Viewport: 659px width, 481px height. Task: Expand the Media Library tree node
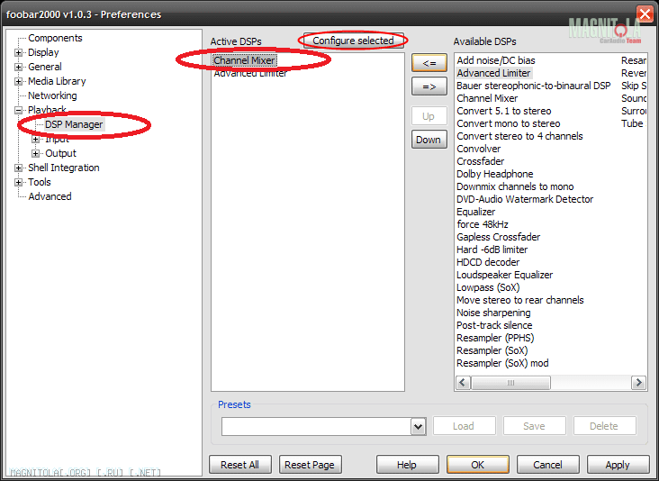click(19, 82)
